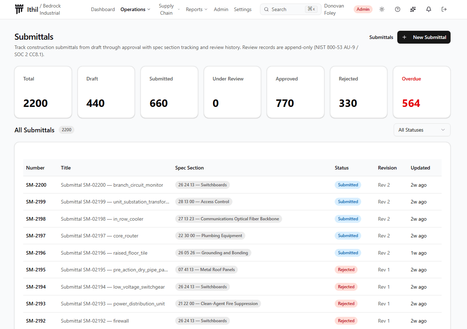Click the Submitted badge in SM-2200 row
Image resolution: width=467 pixels, height=329 pixels.
tap(348, 185)
